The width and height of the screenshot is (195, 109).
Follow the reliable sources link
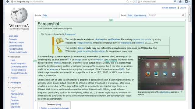[x=84, y=43]
